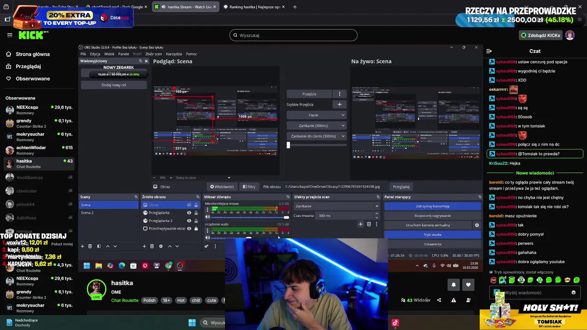The height and width of the screenshot is (330, 587).
Task: Open advanced audio properties gear in mixer
Action: click(206, 246)
